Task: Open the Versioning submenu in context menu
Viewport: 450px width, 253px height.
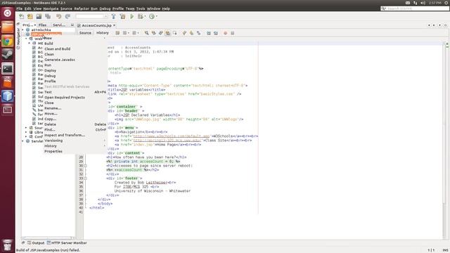Action: click(x=53, y=141)
